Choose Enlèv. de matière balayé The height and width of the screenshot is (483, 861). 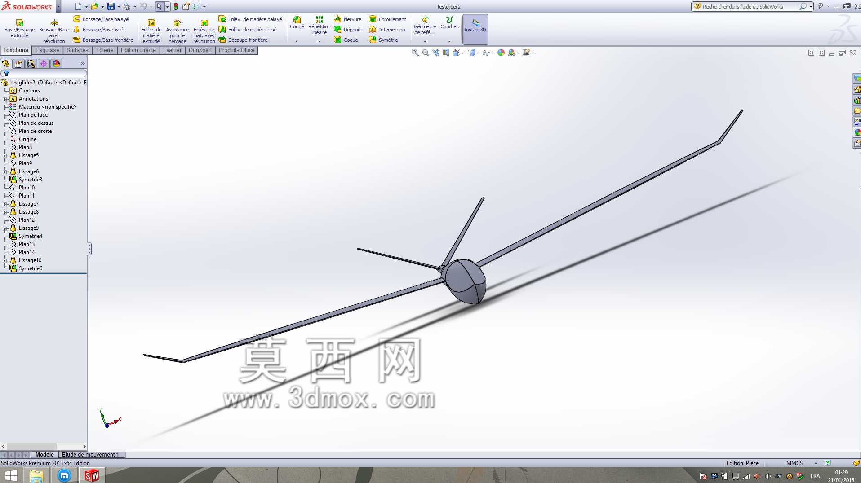pyautogui.click(x=250, y=19)
